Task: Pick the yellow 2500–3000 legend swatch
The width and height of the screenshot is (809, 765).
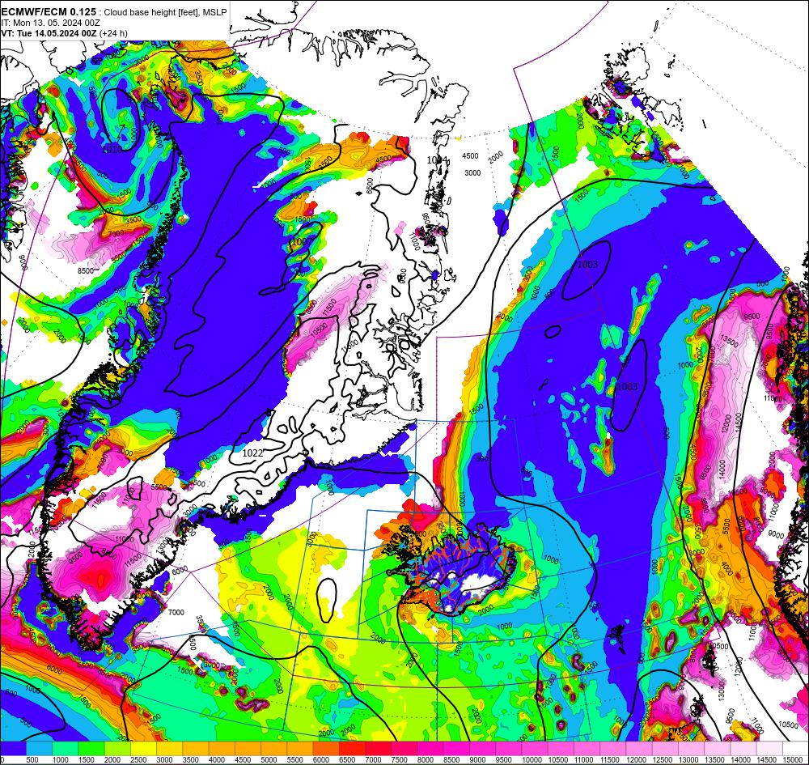Action: [143, 748]
